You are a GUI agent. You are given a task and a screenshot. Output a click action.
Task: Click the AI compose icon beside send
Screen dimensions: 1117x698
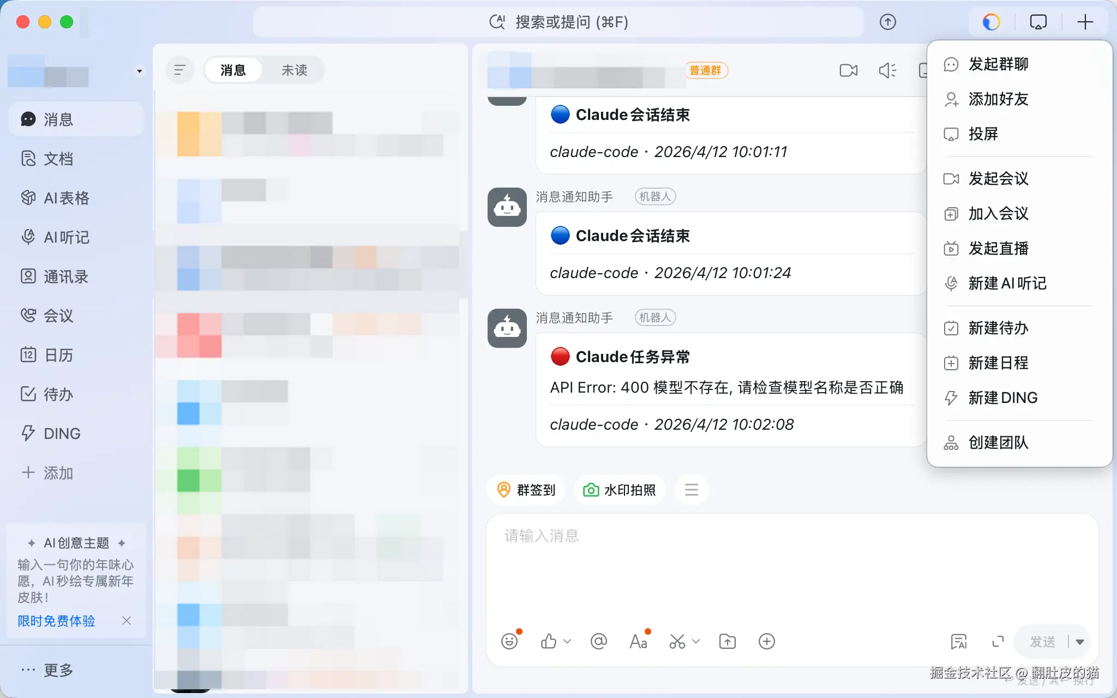click(x=958, y=641)
